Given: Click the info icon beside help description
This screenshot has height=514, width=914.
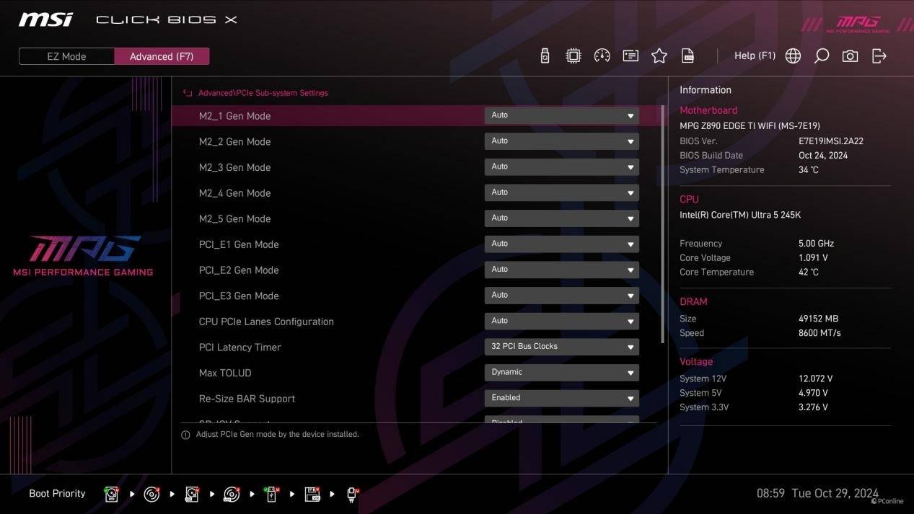Looking at the screenshot, I should pyautogui.click(x=185, y=435).
